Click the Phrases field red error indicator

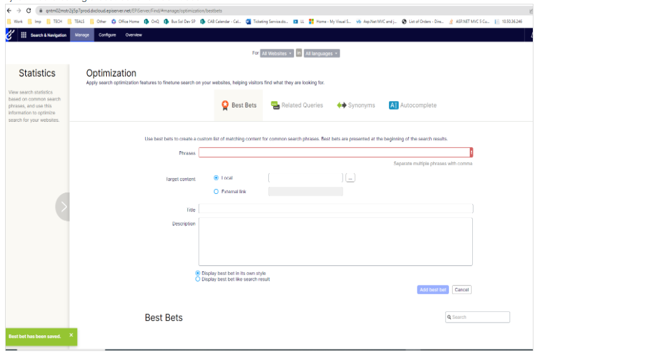[x=471, y=152]
